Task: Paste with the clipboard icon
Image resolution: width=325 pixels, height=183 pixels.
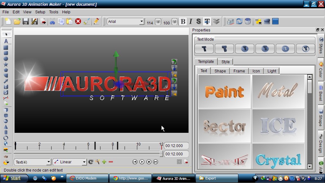Action: click(x=70, y=21)
